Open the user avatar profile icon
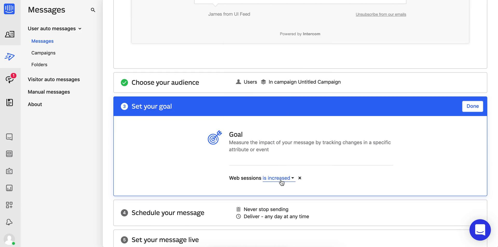 pos(9,239)
